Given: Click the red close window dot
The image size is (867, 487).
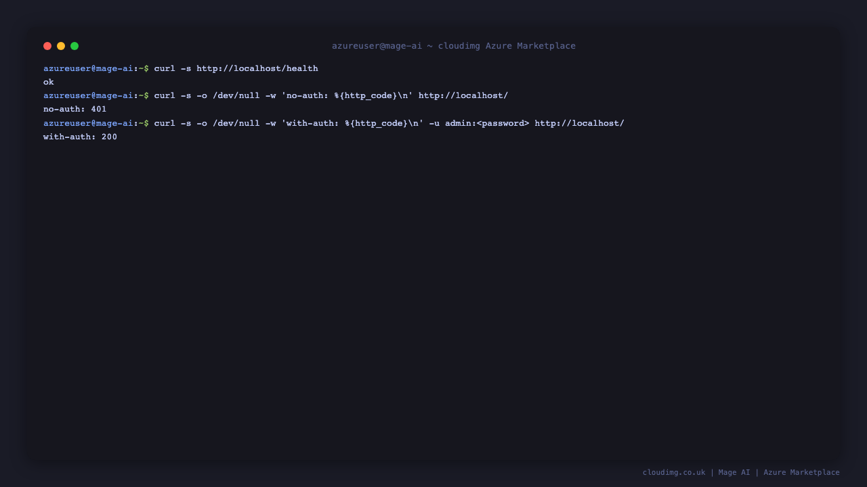Looking at the screenshot, I should click(47, 46).
